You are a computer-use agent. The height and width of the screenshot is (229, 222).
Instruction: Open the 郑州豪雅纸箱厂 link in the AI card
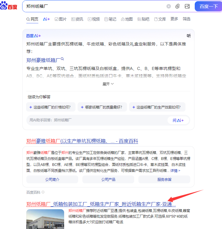point(43,60)
